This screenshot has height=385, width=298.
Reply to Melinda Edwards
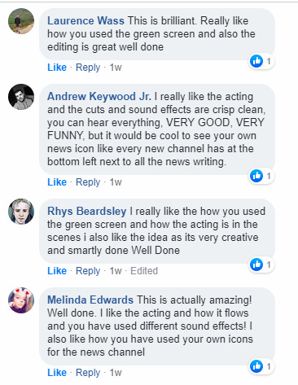(x=88, y=373)
